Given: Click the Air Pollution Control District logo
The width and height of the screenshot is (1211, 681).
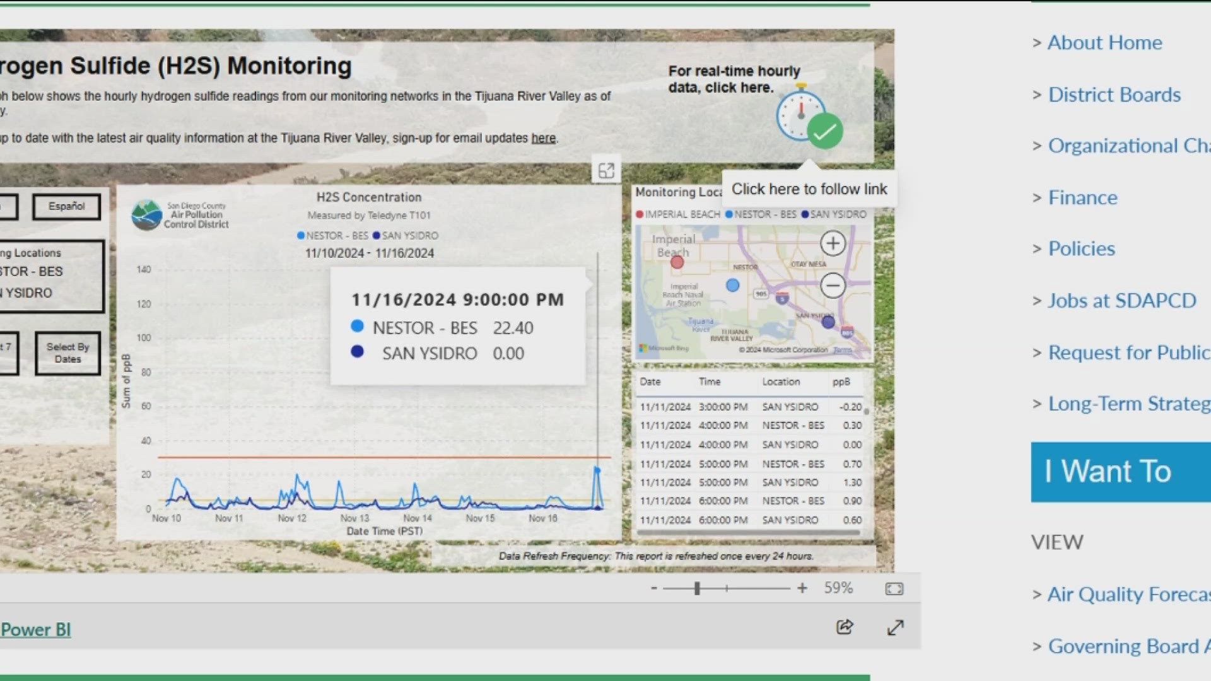Looking at the screenshot, I should [x=180, y=215].
